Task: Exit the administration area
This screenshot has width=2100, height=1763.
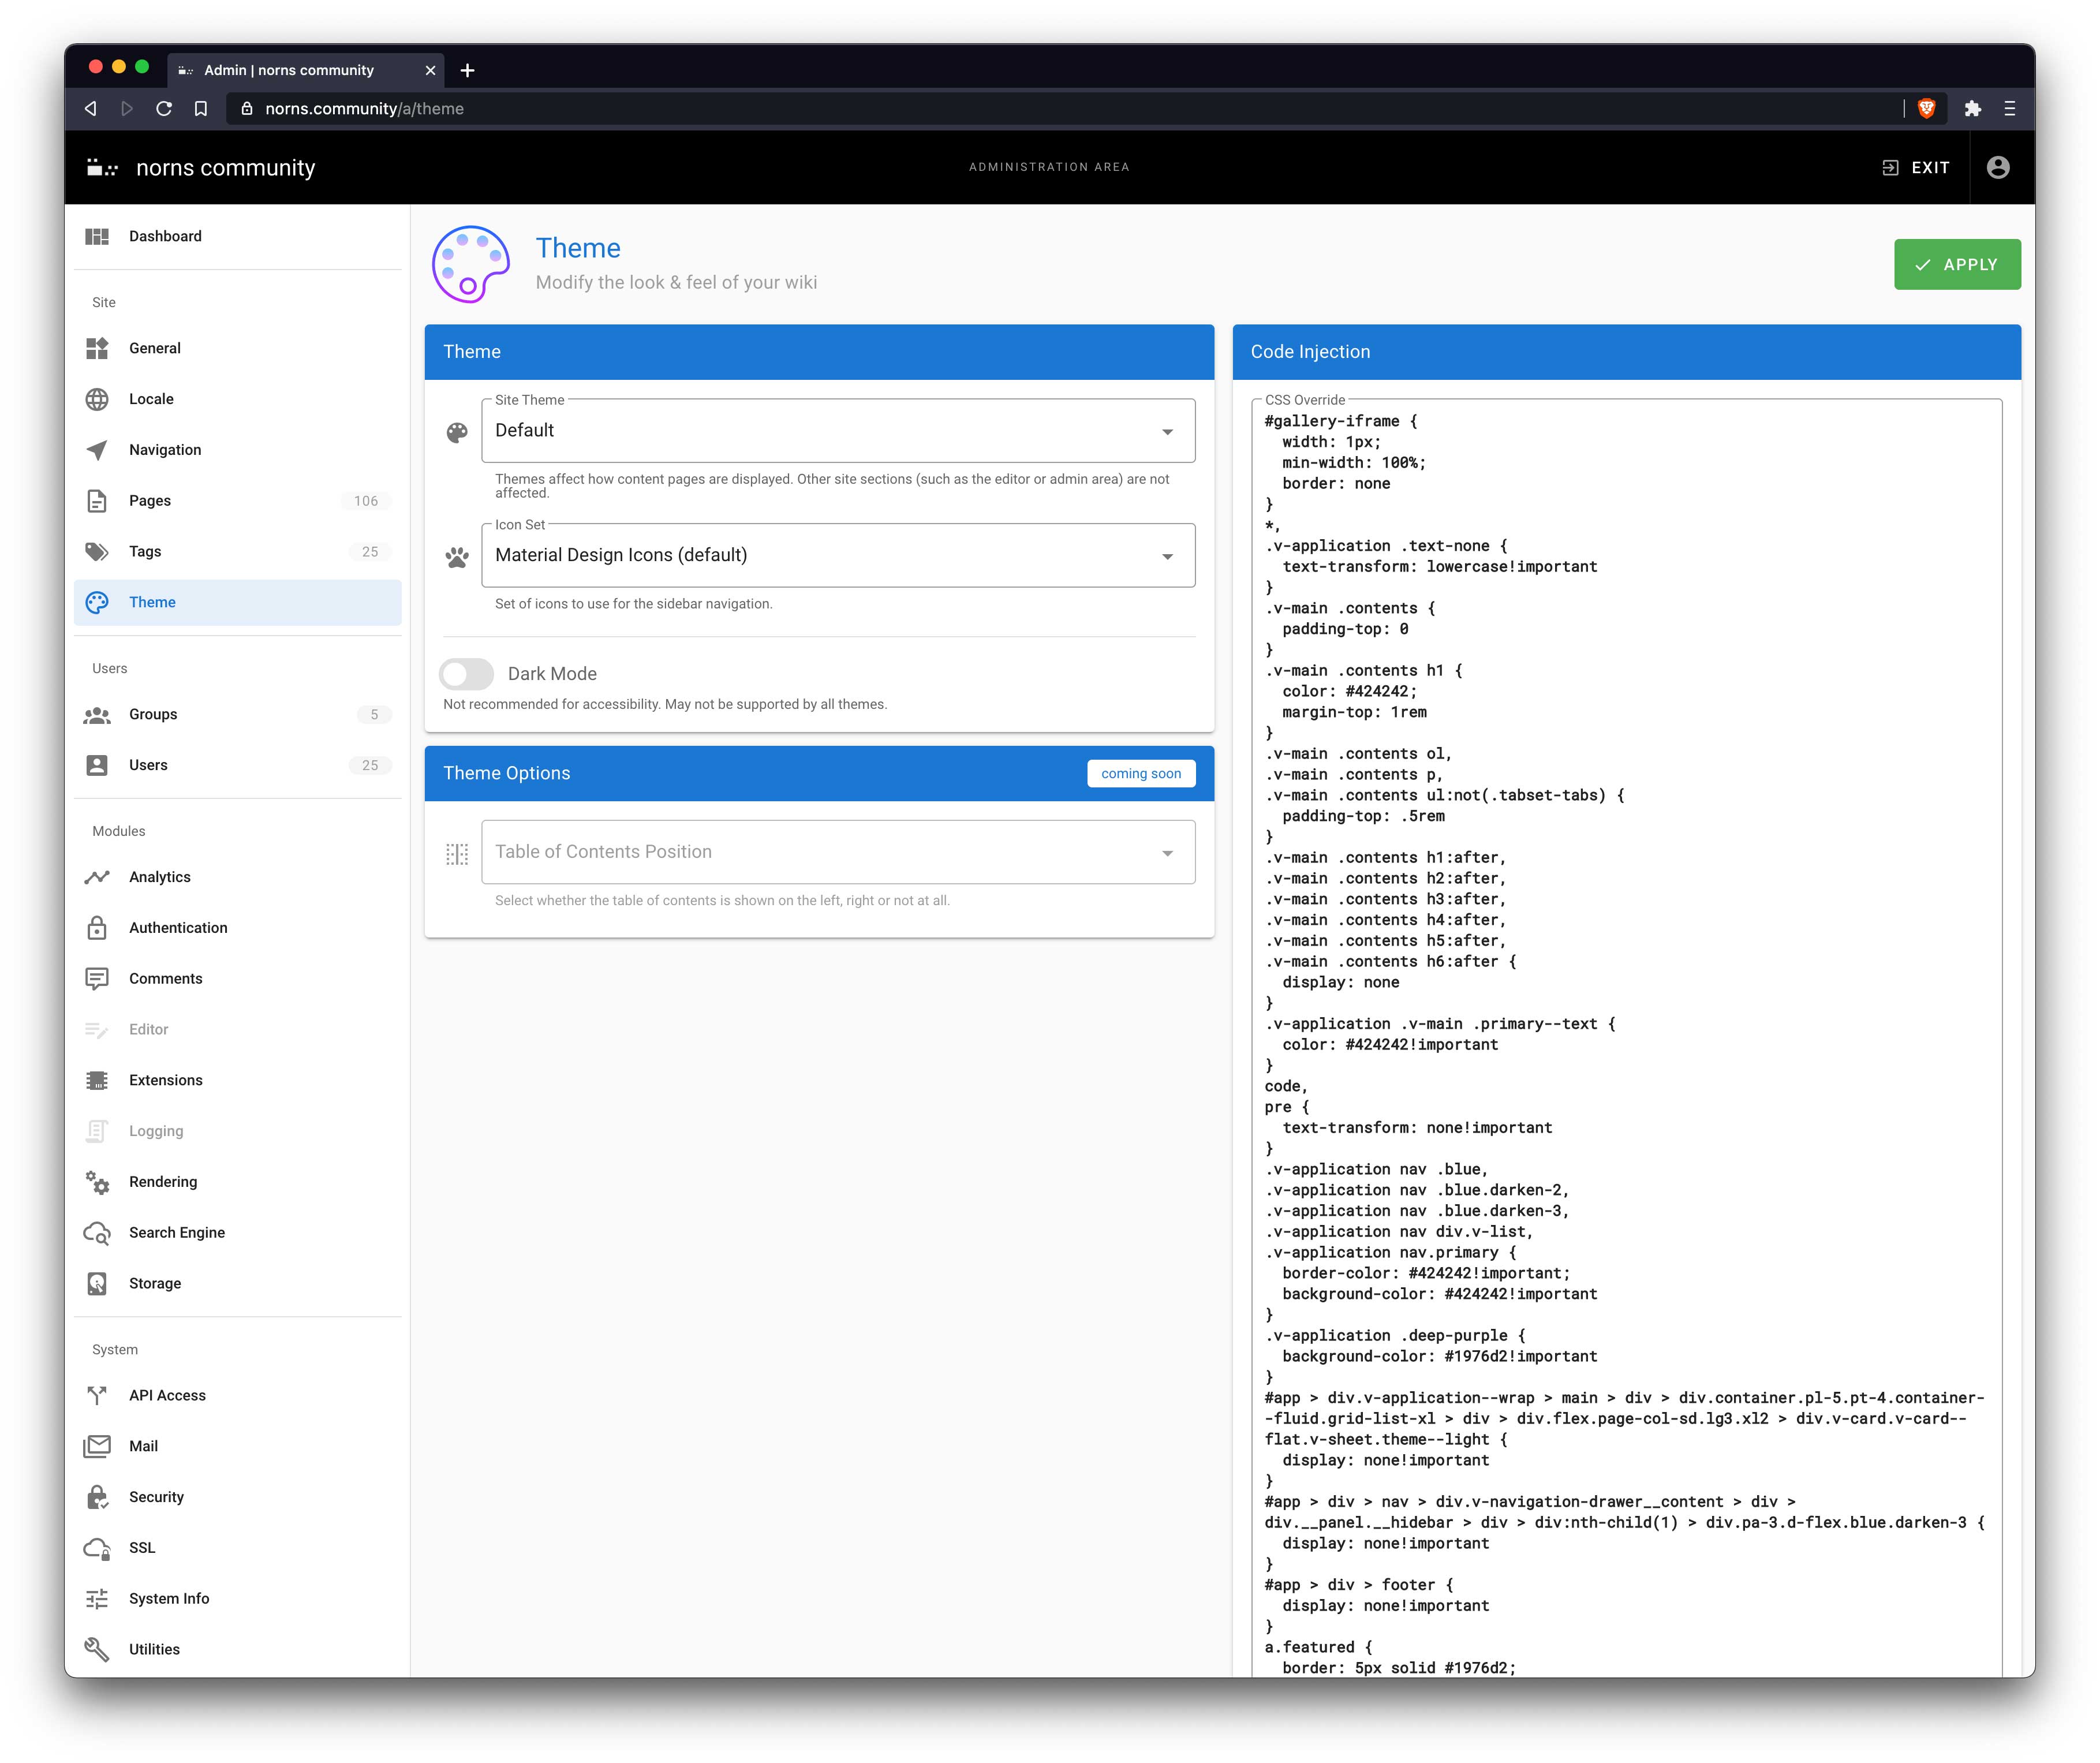Action: click(x=1916, y=168)
